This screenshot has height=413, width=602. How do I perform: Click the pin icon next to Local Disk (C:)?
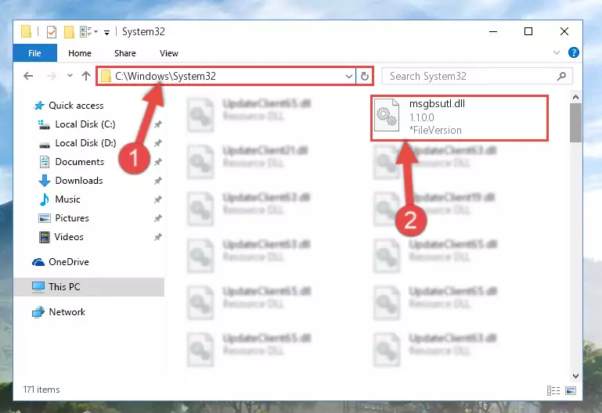(158, 124)
